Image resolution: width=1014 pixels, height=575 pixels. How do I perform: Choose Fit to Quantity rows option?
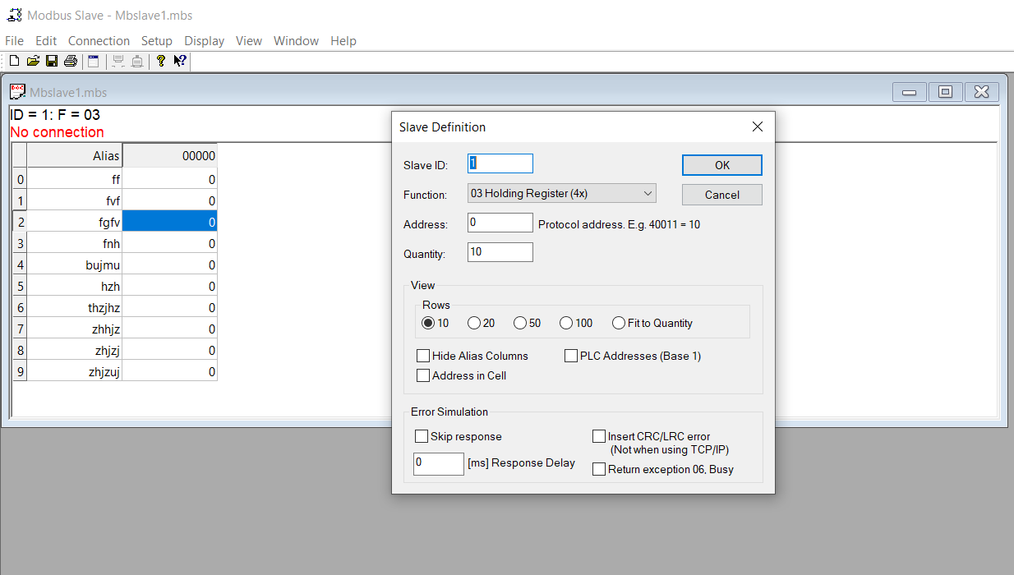pyautogui.click(x=618, y=323)
